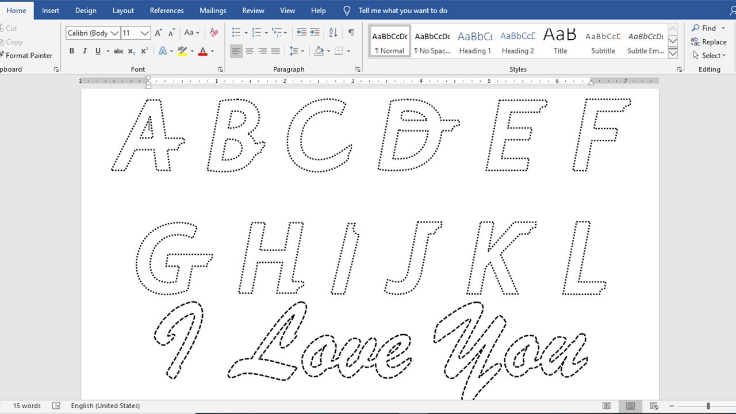736x414 pixels.
Task: Expand the Styles gallery
Action: point(673,53)
